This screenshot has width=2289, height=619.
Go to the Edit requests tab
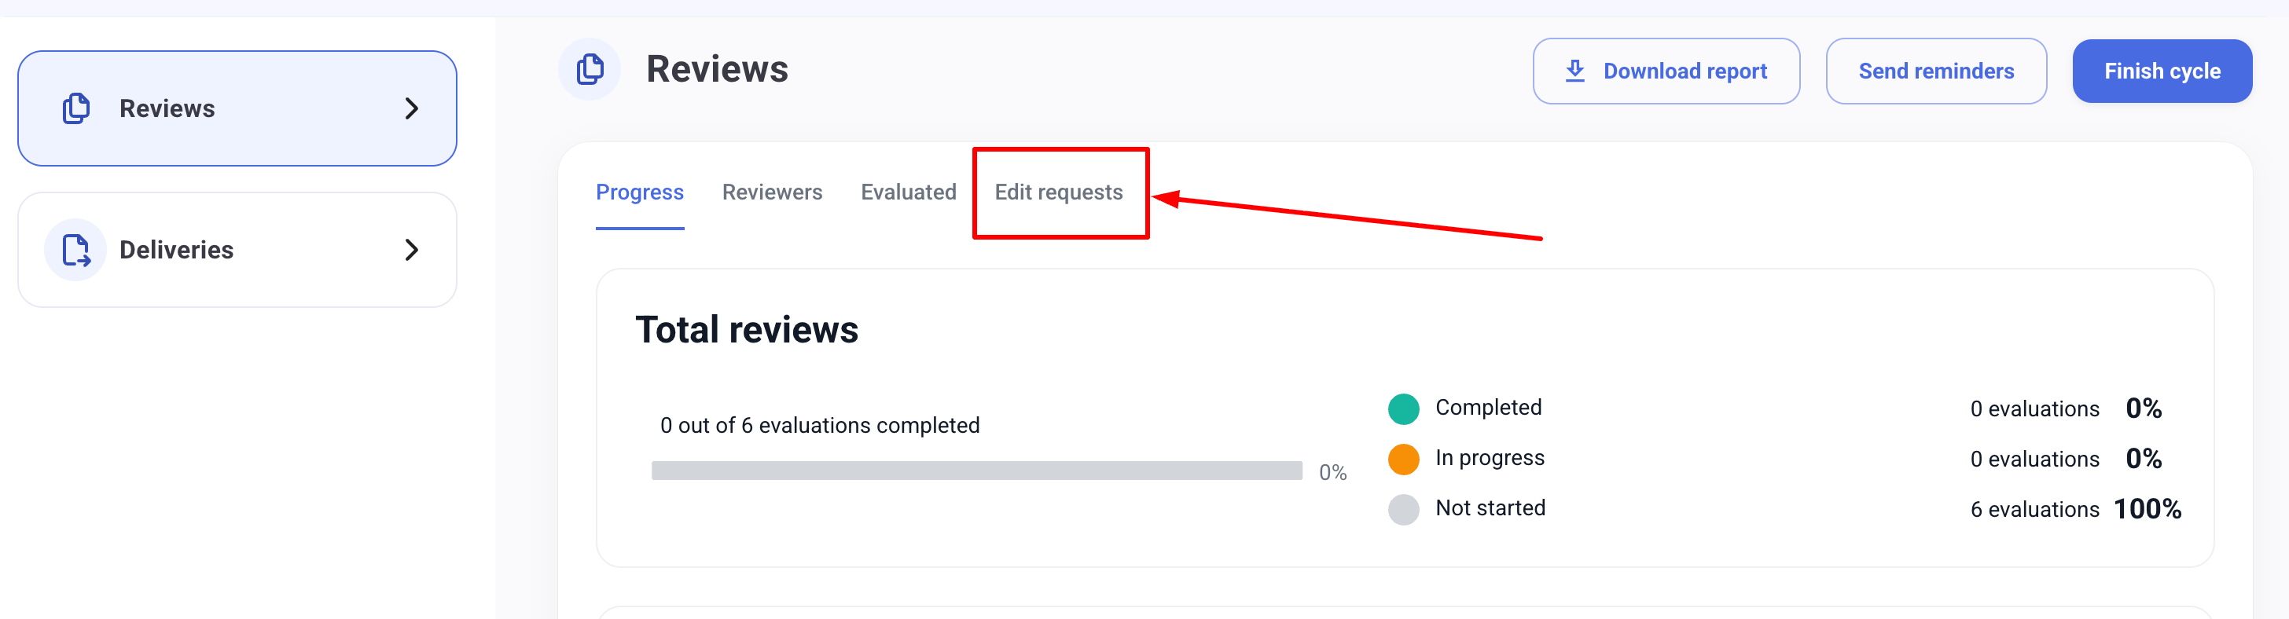click(1058, 192)
